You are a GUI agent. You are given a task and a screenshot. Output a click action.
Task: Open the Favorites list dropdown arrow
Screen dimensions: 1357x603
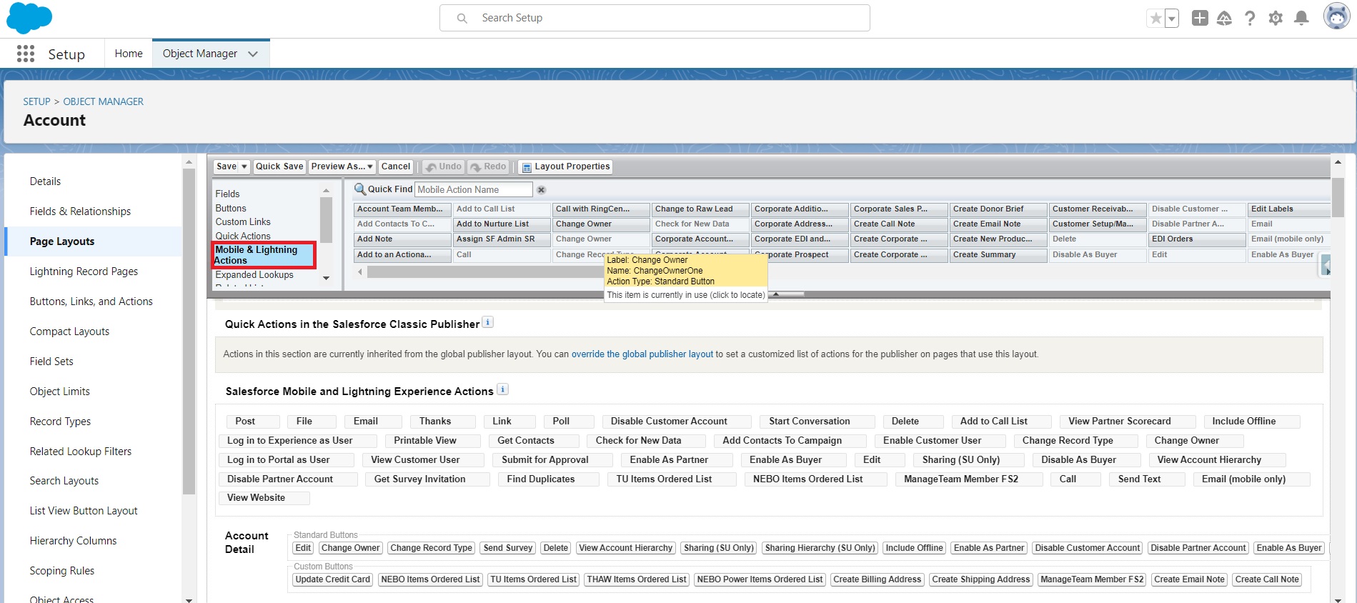click(1172, 19)
